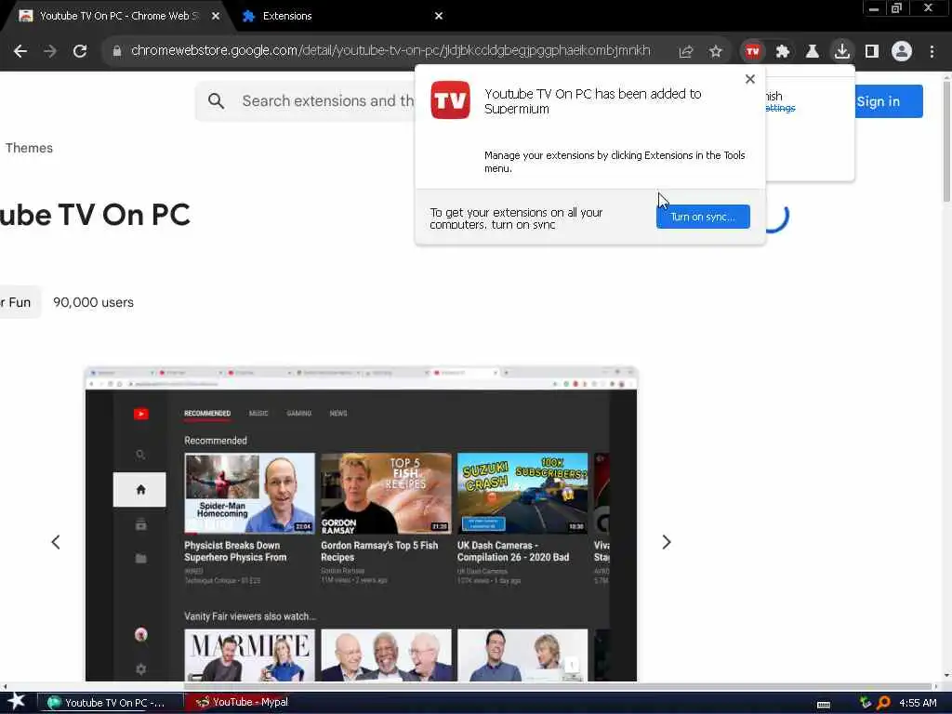Switch to Youtube TV On PC taskbar item
952x714 pixels.
(x=110, y=703)
